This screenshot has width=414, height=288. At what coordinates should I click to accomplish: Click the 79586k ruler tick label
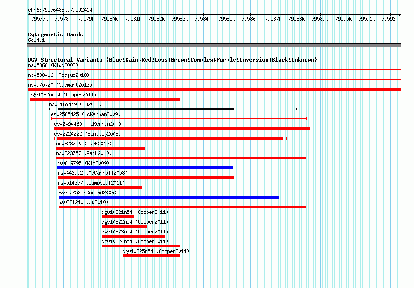[250, 19]
